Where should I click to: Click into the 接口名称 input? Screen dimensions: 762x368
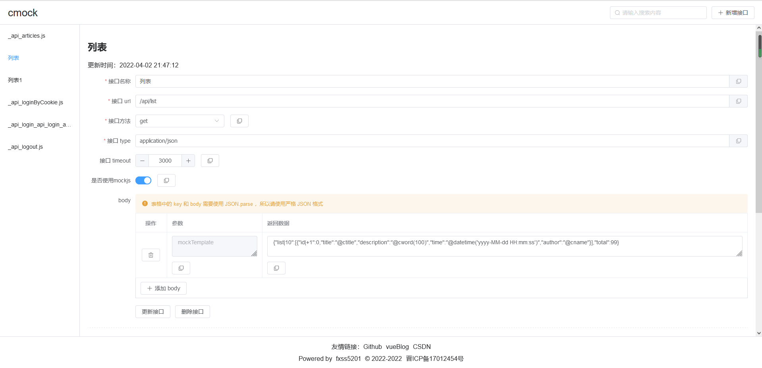point(432,81)
